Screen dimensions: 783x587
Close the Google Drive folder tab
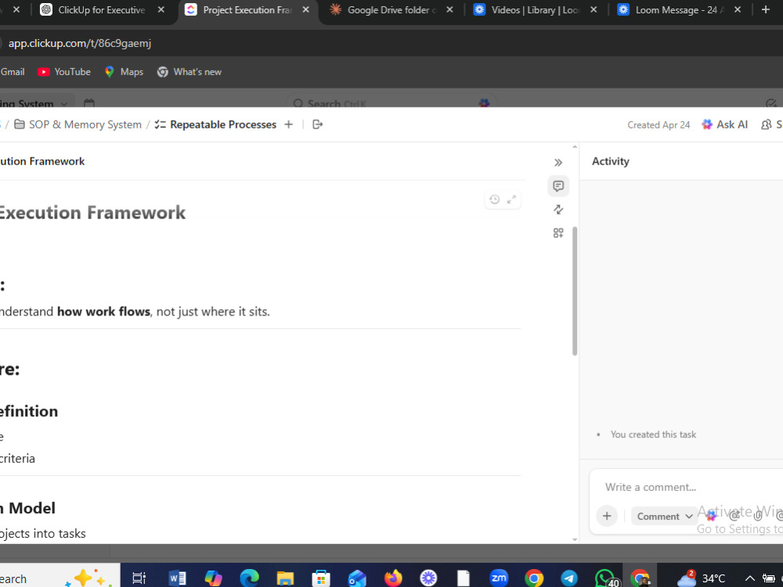point(449,10)
